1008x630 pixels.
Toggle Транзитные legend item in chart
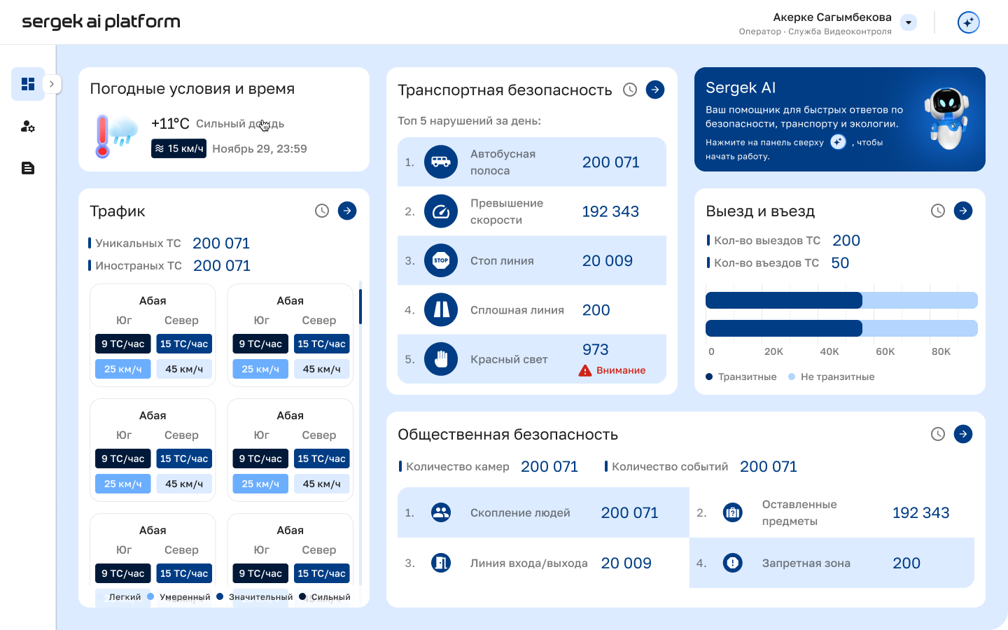[x=741, y=377]
